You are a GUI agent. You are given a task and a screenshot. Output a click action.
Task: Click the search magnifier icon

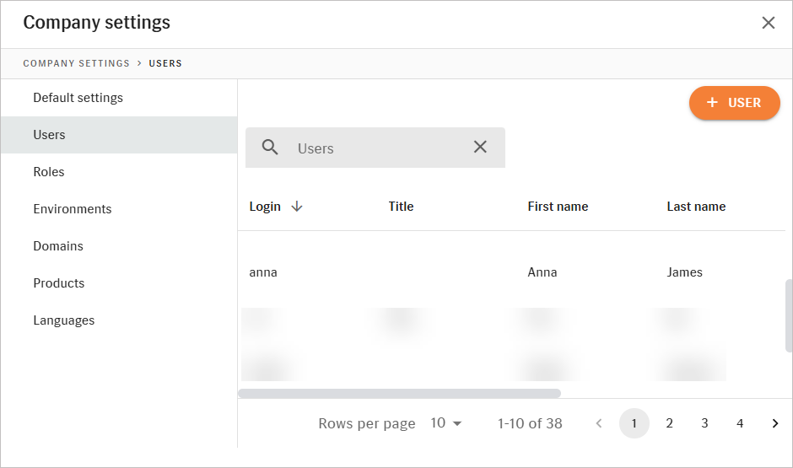click(270, 148)
